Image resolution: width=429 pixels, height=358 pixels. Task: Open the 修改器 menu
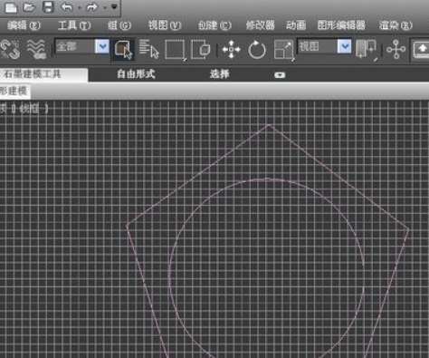coord(260,25)
